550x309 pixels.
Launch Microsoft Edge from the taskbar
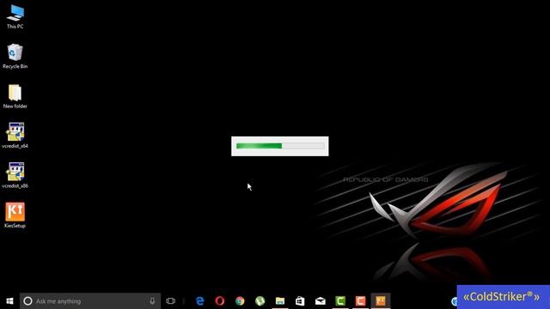pos(200,301)
